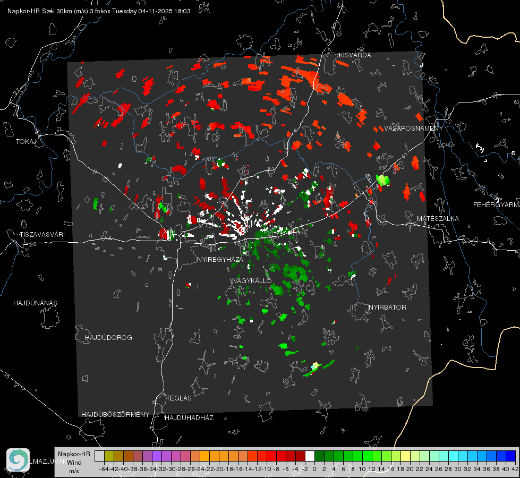Image resolution: width=520 pixels, height=478 pixels.
Task: Click the NYÍREGYHÁZA city label
Action: (x=220, y=259)
